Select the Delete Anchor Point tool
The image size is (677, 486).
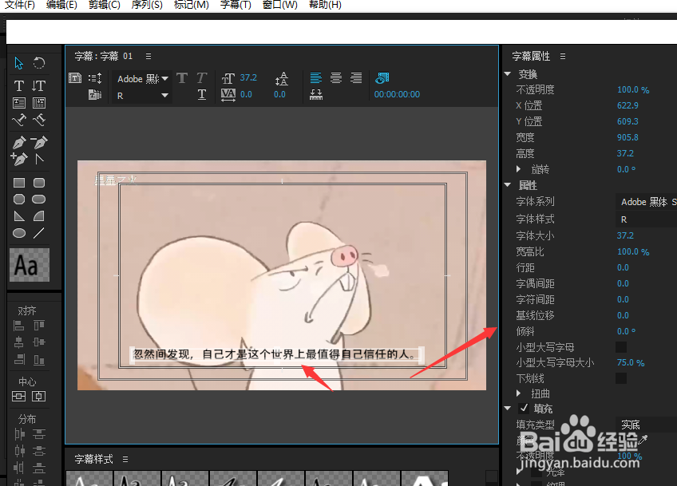(39, 142)
